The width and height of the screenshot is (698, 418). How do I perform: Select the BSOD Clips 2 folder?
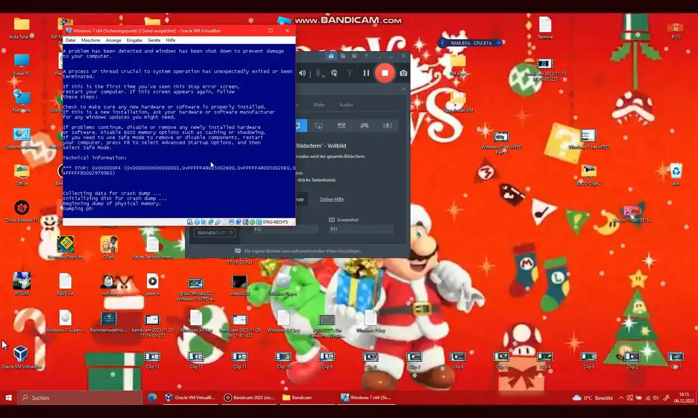588,175
